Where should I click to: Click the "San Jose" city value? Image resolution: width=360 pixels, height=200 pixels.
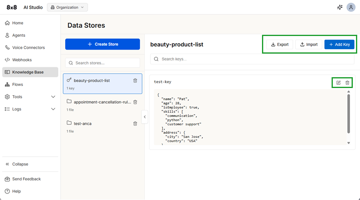pos(191,137)
